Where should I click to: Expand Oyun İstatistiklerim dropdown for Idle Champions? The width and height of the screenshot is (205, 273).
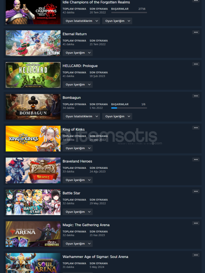pyautogui.click(x=81, y=21)
